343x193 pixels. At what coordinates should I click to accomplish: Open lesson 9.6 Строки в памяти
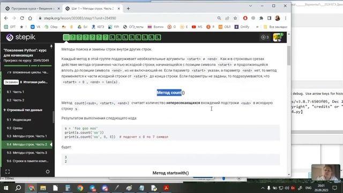[x=27, y=161]
